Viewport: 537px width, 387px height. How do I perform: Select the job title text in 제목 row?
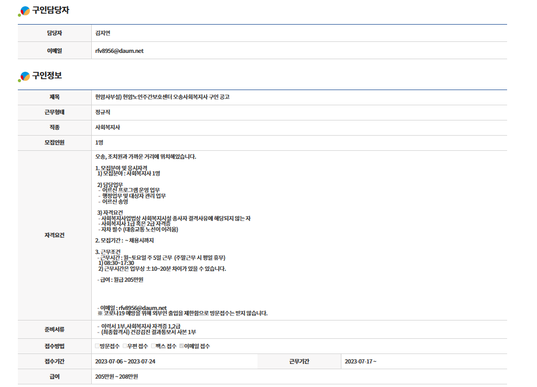162,97
